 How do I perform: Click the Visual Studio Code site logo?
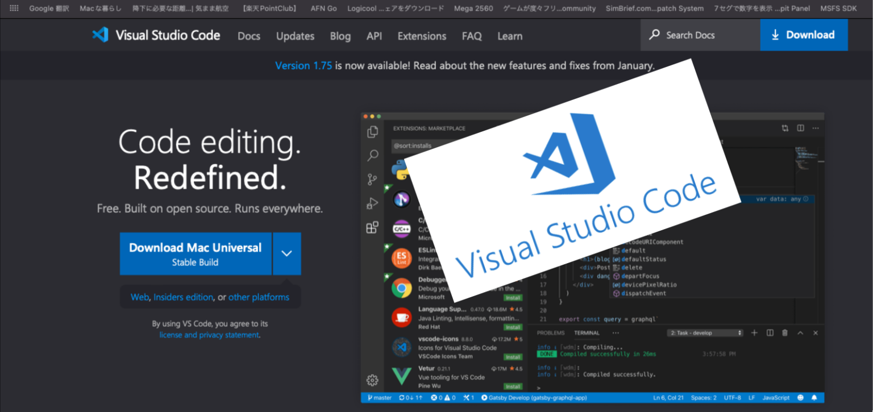[x=156, y=35]
